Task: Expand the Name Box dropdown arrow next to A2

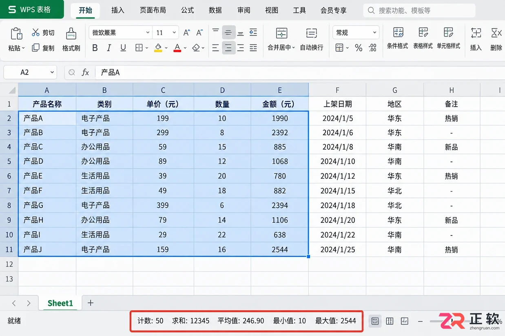Action: click(x=52, y=72)
